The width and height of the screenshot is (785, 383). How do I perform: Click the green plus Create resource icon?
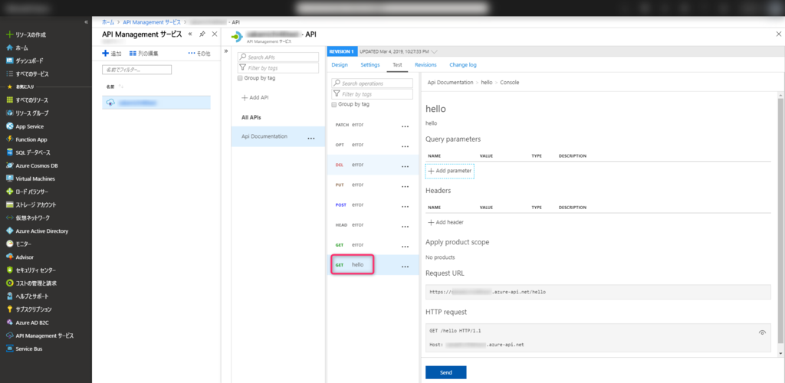coord(9,35)
